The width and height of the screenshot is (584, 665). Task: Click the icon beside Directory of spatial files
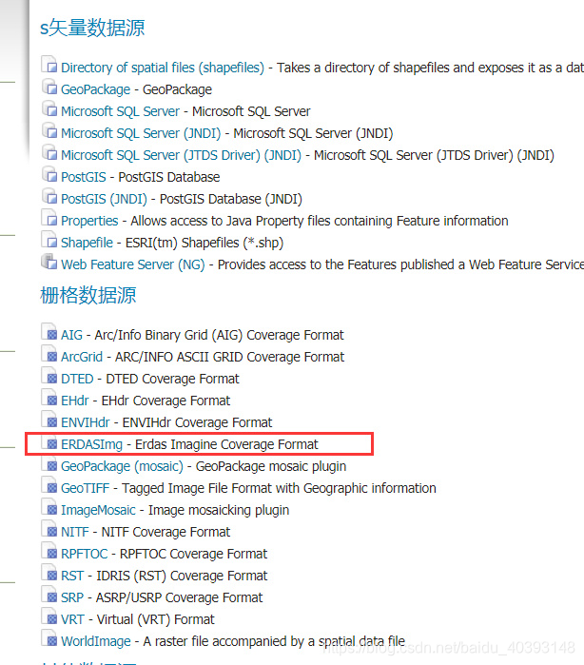point(49,65)
